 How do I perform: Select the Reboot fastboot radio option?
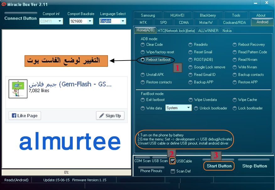click(143, 60)
